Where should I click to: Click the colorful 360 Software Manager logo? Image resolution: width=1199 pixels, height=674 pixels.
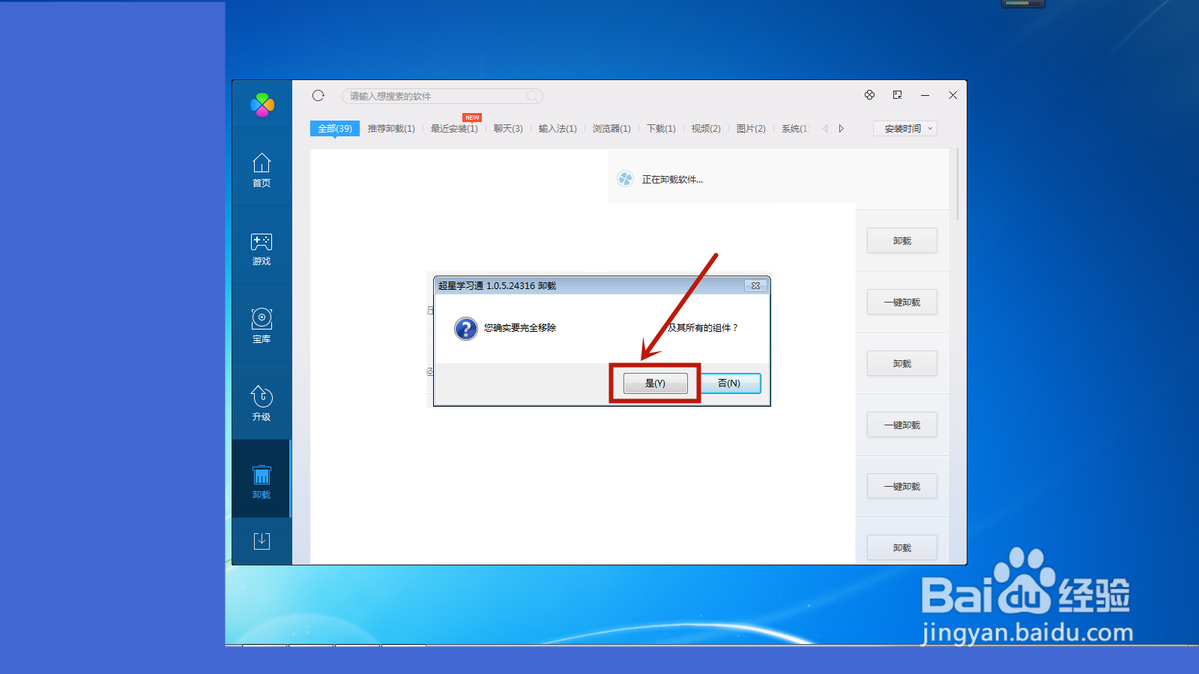click(x=262, y=105)
